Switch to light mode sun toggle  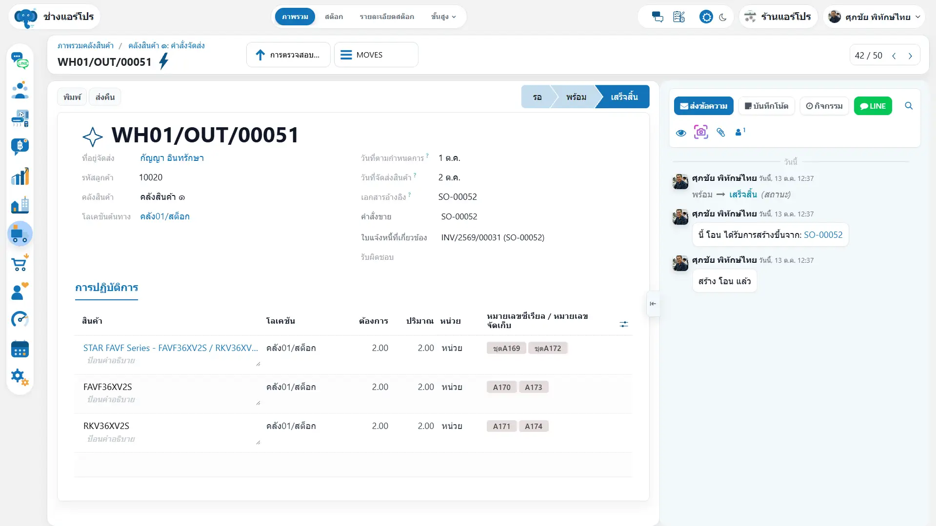[x=706, y=17]
